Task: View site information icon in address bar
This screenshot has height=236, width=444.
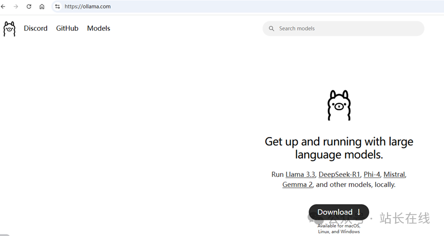Action: (57, 7)
